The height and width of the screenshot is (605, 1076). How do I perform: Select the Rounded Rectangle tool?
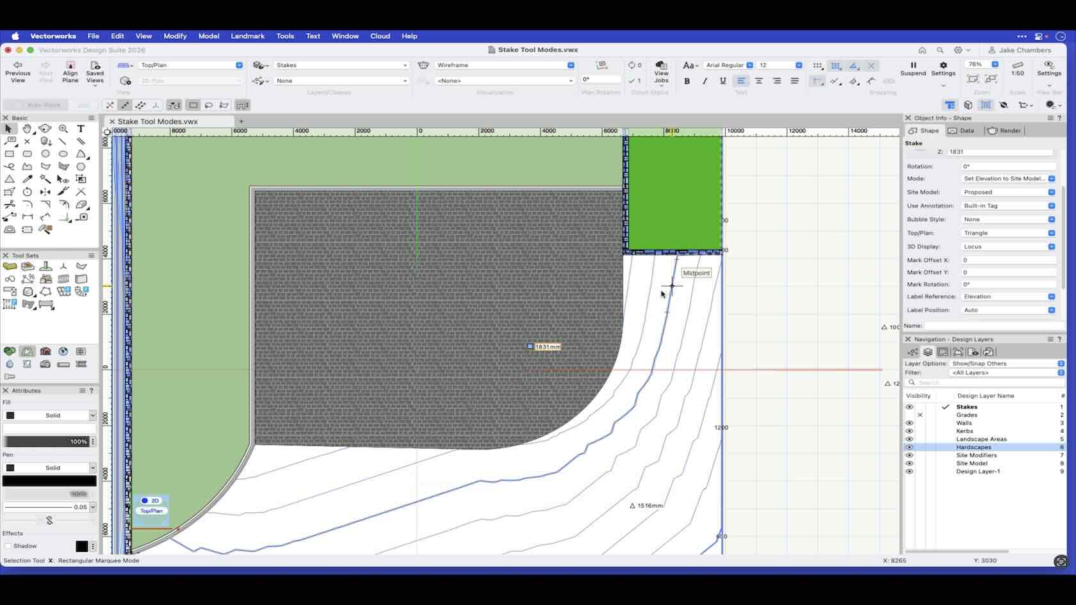pos(27,154)
